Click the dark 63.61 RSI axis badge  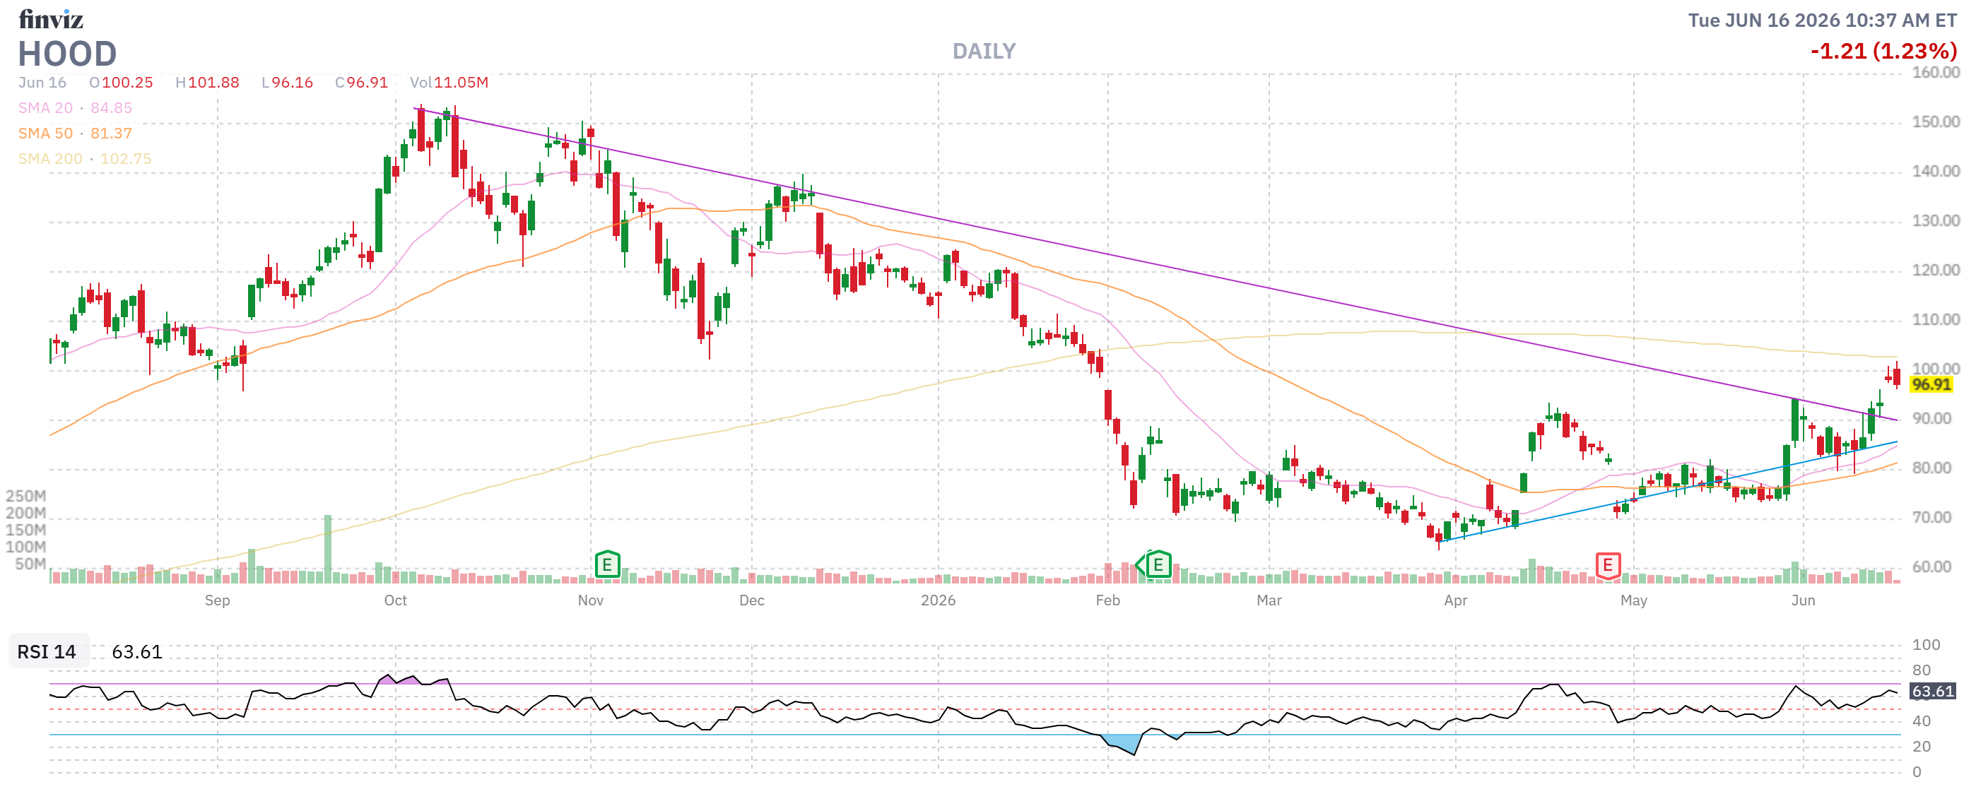(x=1932, y=692)
